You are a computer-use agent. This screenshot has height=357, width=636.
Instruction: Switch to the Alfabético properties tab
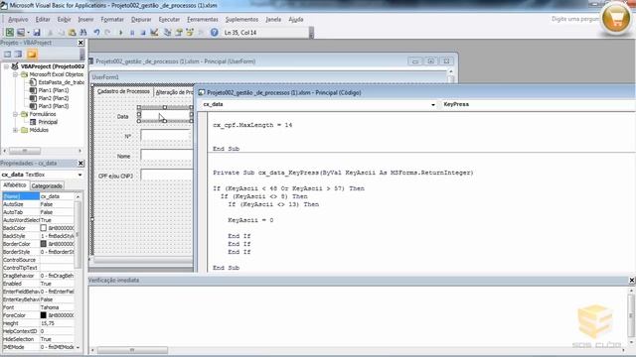coord(15,185)
